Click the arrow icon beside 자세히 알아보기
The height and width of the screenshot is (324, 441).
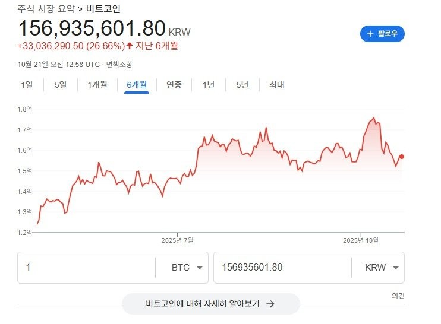click(270, 303)
